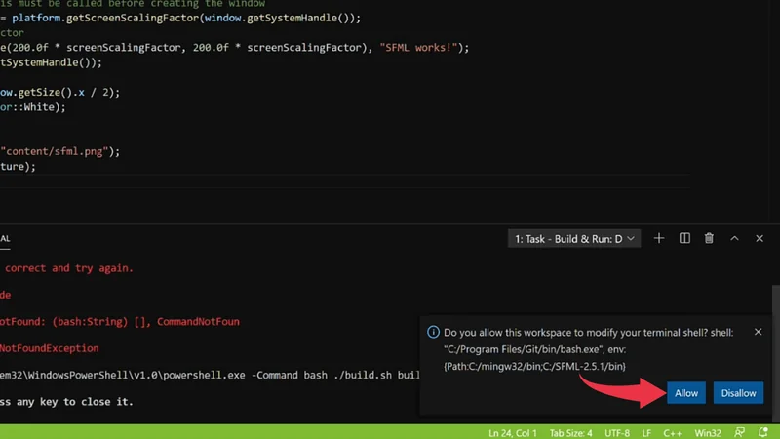Change indentation via Tab Size: 4

pyautogui.click(x=572, y=432)
